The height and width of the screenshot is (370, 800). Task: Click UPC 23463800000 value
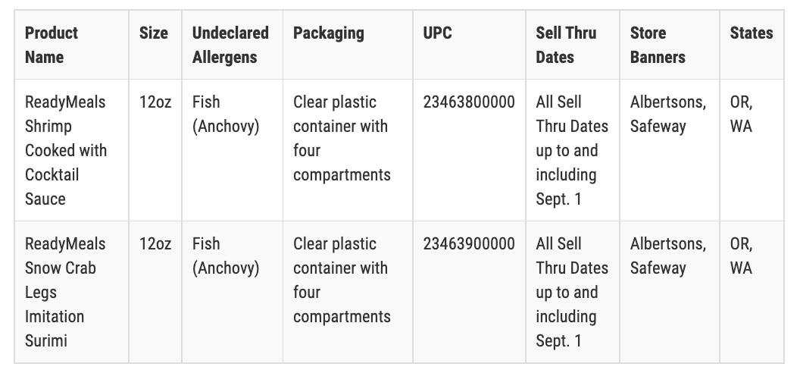coord(469,102)
